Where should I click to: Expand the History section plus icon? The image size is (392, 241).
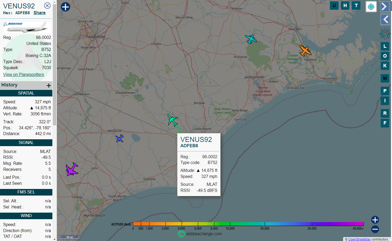pos(49,85)
